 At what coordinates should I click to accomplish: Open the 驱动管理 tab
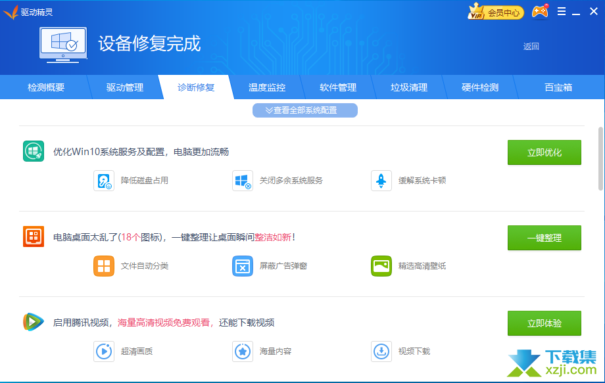125,87
